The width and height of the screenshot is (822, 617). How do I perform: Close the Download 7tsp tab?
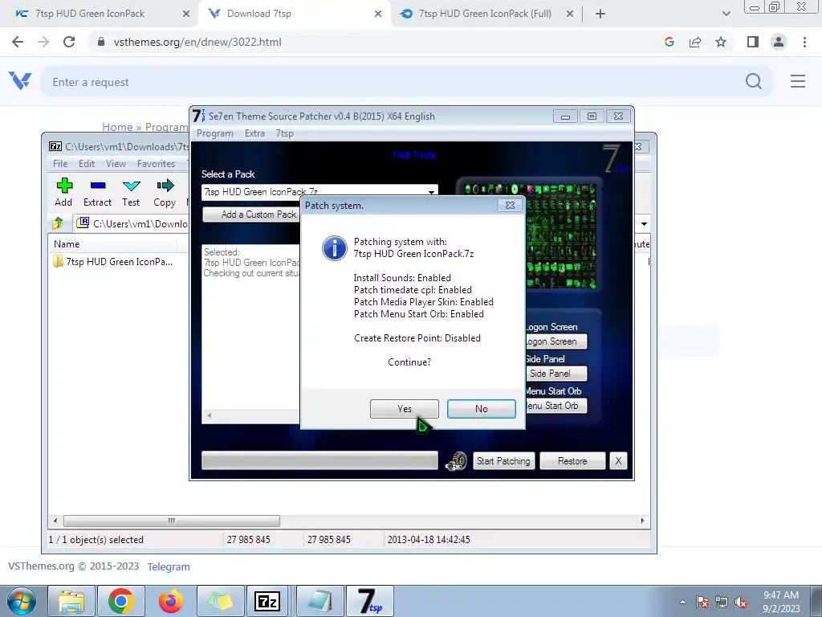(x=378, y=14)
